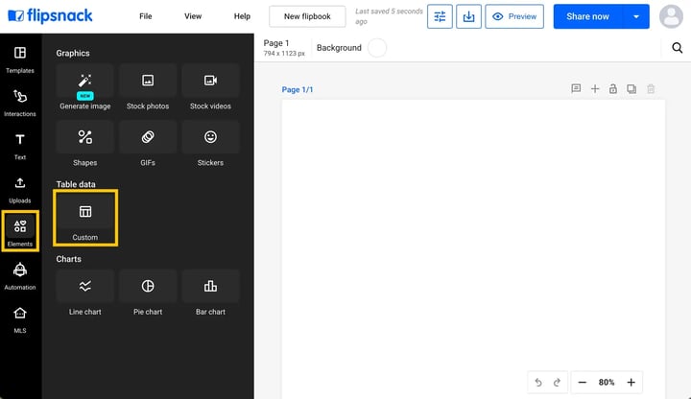Click the blank page canvas
The image size is (691, 399).
(x=473, y=248)
